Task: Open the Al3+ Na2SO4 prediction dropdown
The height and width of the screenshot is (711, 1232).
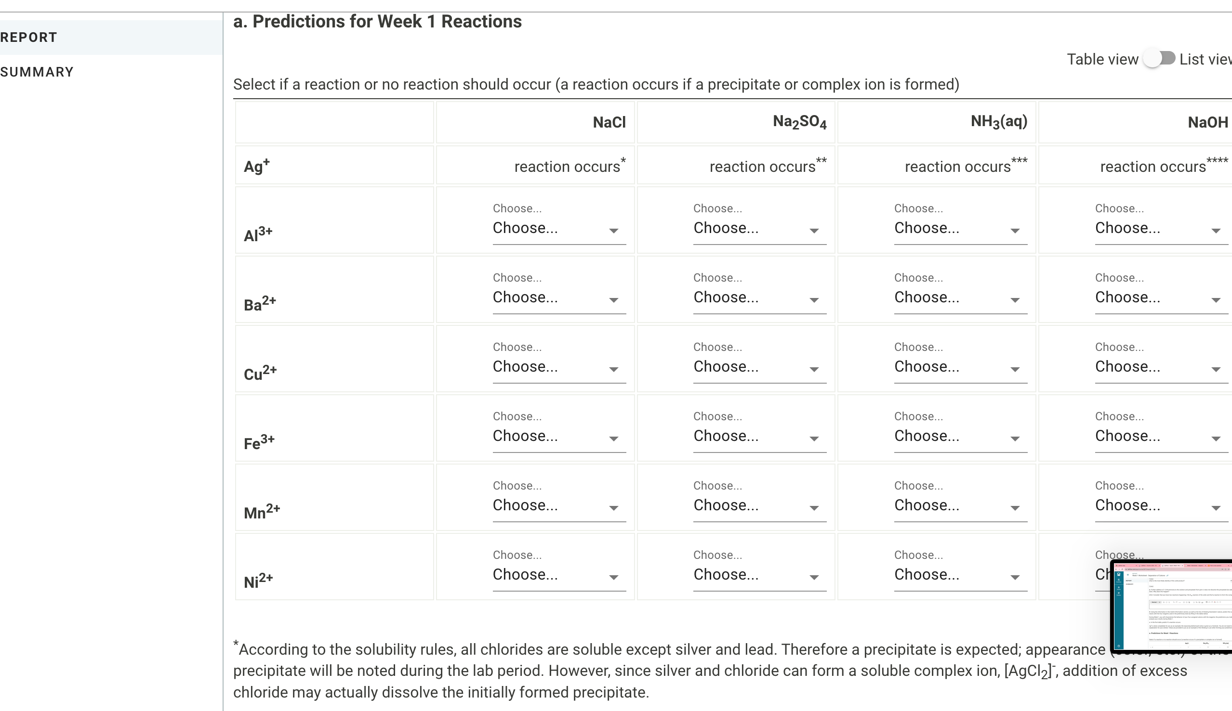Action: pos(759,228)
